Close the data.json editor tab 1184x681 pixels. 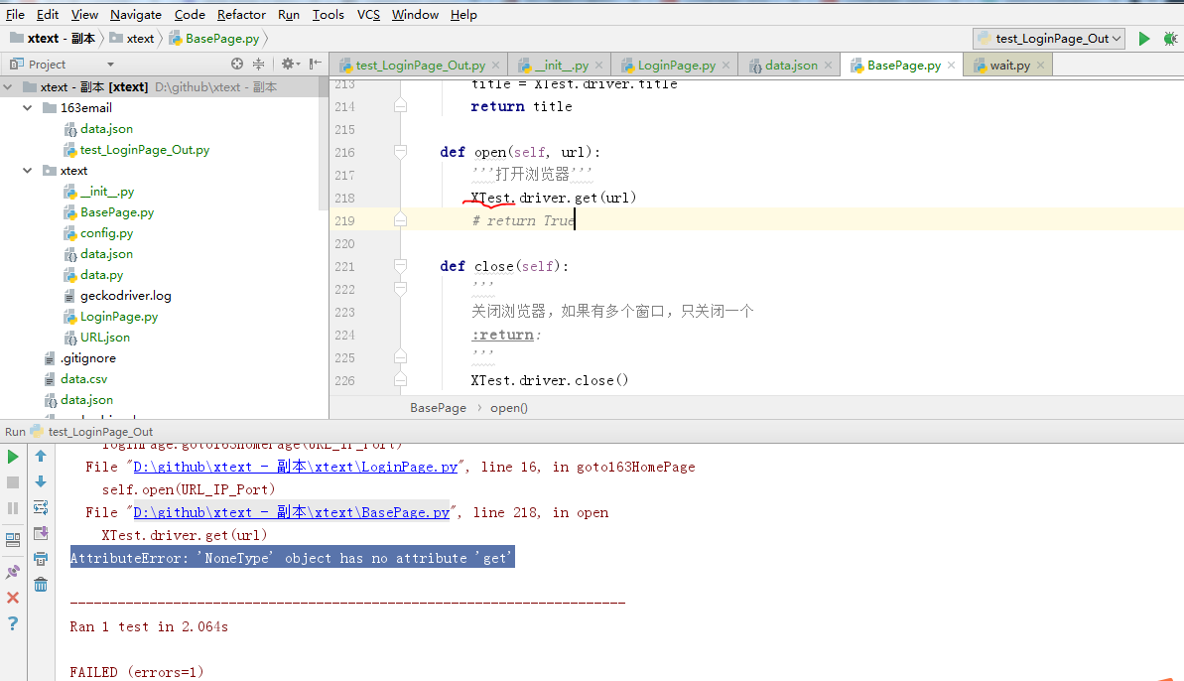coord(829,66)
